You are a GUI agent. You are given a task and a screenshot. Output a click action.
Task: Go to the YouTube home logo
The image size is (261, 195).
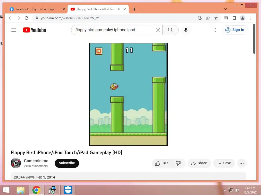point(34,30)
